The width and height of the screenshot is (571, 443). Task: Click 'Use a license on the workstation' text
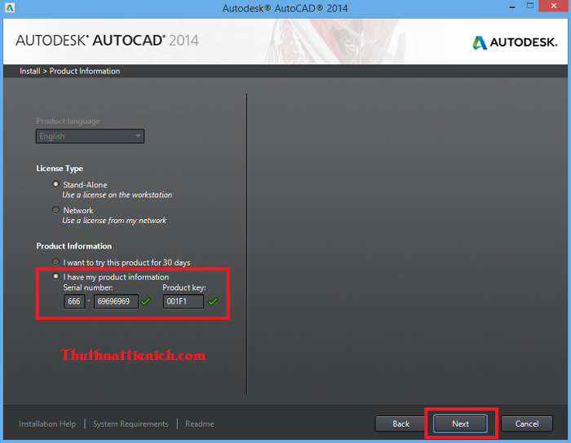(117, 195)
